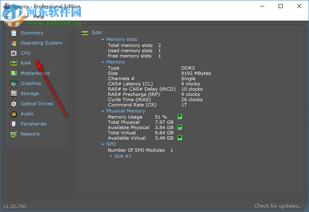This screenshot has width=309, height=212.
Task: Open the Motherboard section
Action: point(35,73)
